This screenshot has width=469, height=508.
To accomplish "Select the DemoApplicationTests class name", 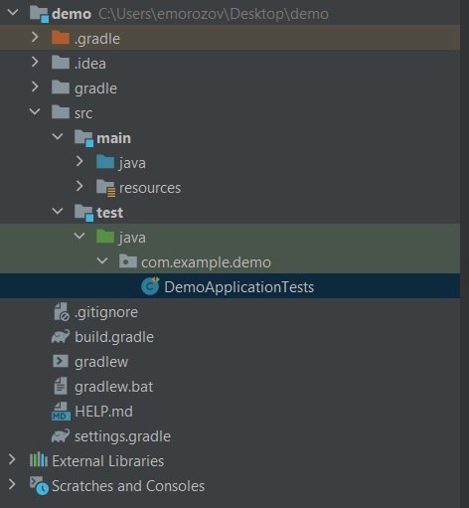I will [x=238, y=287].
